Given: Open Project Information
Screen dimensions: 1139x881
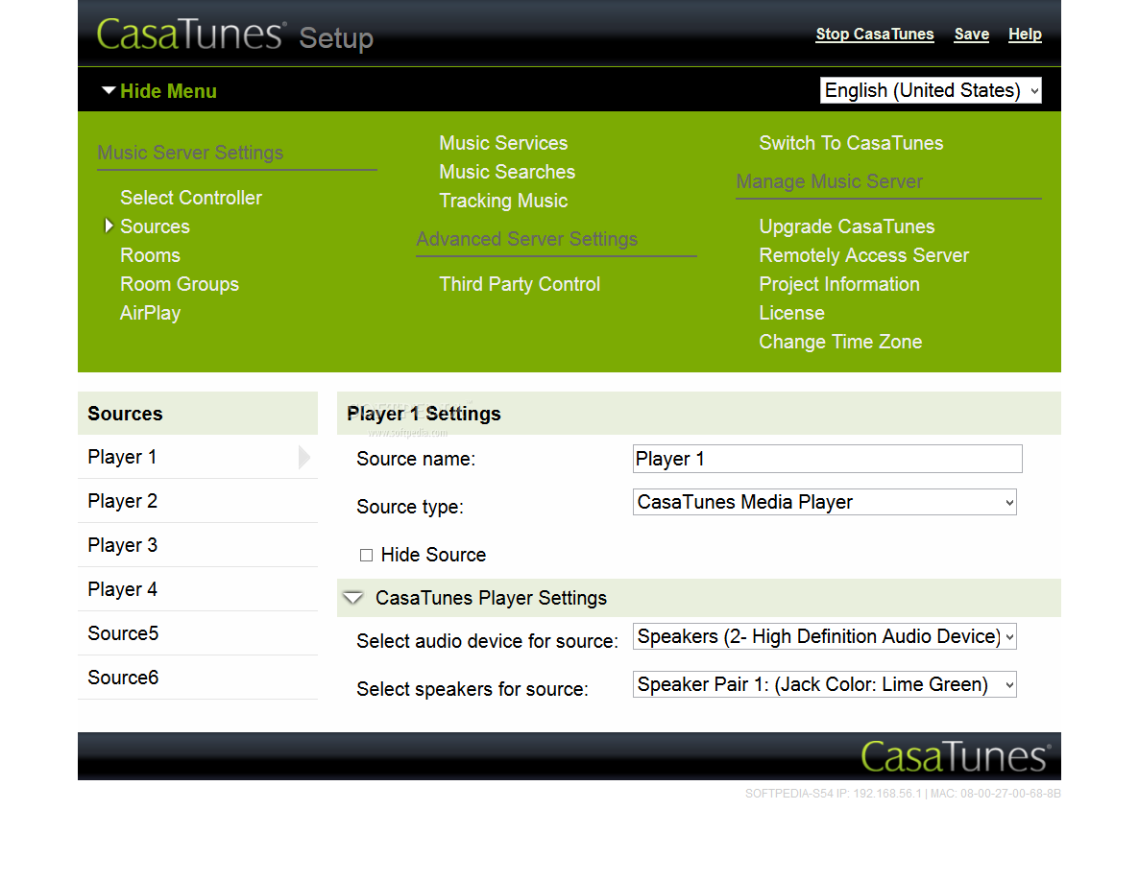Looking at the screenshot, I should pos(839,284).
